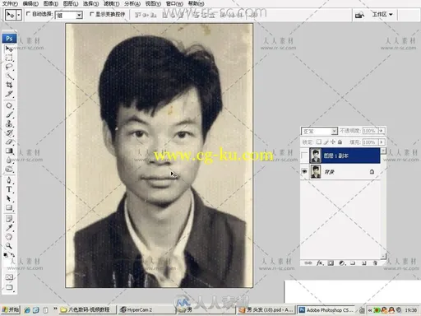Open the Image menu
This screenshot has height=316, width=421.
[x=51, y=3]
